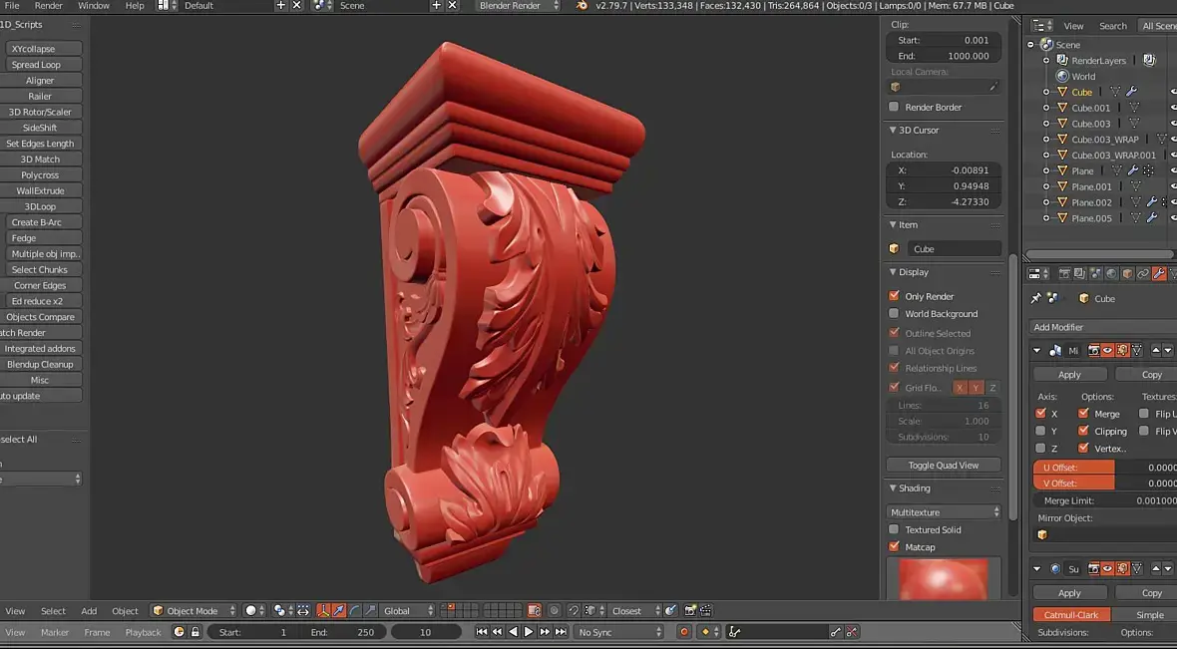Toggle timeline auto keyframe record button
This screenshot has width=1177, height=649.
pyautogui.click(x=684, y=632)
